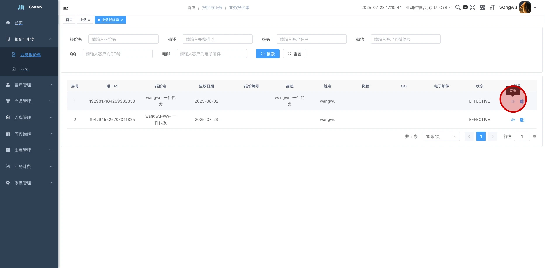Image resolution: width=545 pixels, height=268 pixels.
Task: Close the 业务报价单 tab
Action: pyautogui.click(x=122, y=20)
